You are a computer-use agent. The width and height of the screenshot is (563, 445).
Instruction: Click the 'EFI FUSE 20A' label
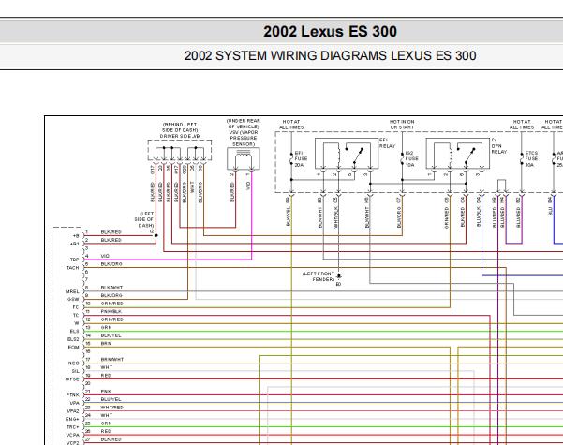tap(301, 158)
